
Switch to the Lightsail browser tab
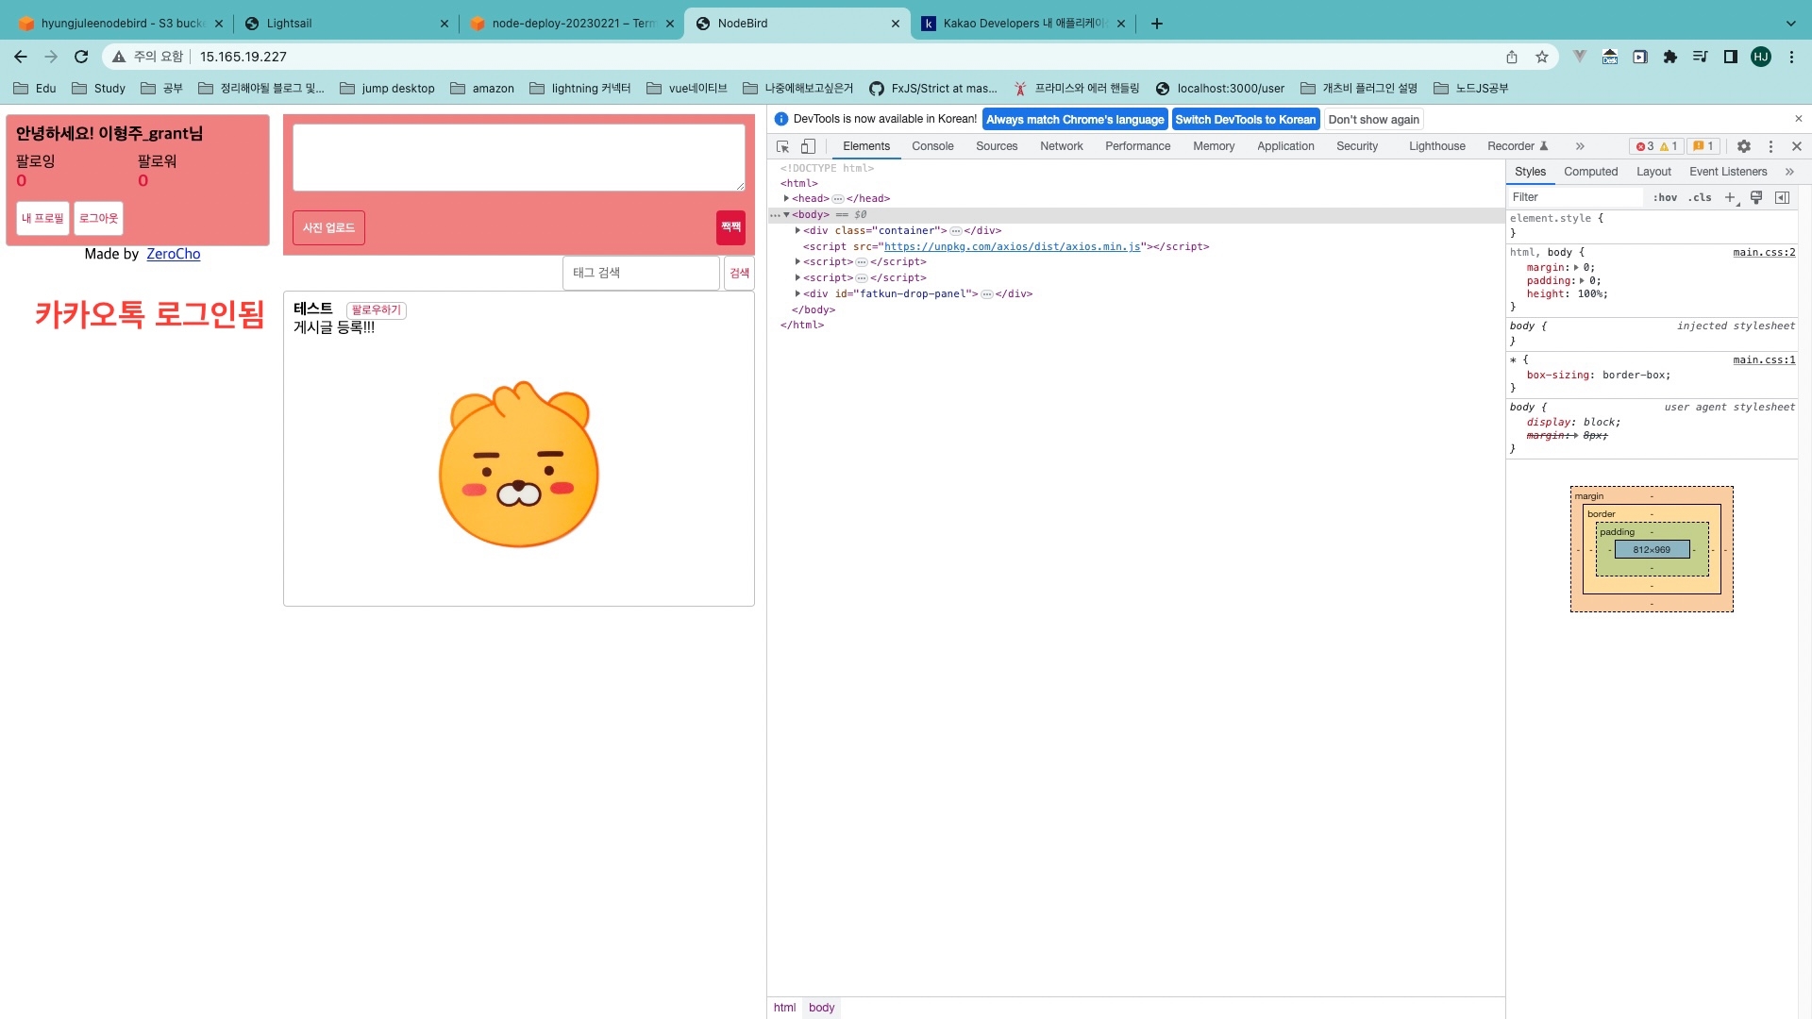(x=345, y=24)
